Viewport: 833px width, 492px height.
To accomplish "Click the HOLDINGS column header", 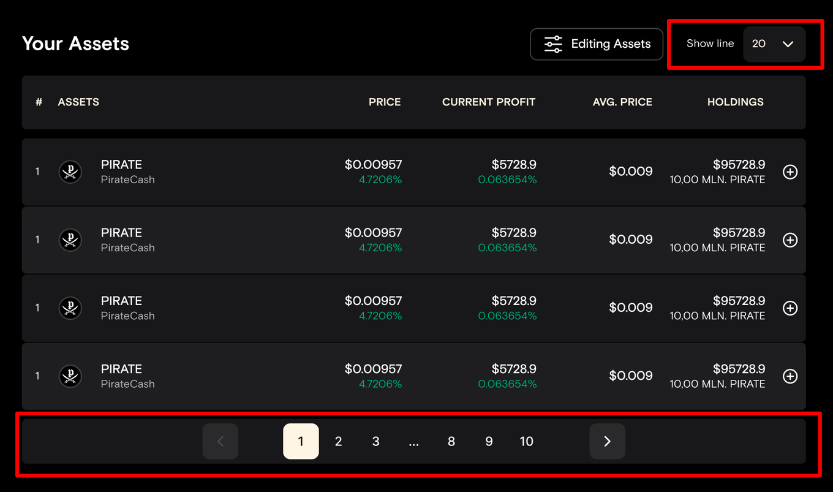I will 735,102.
